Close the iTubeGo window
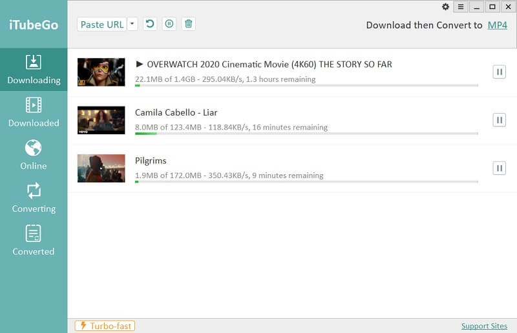The height and width of the screenshot is (333, 517). click(x=508, y=6)
